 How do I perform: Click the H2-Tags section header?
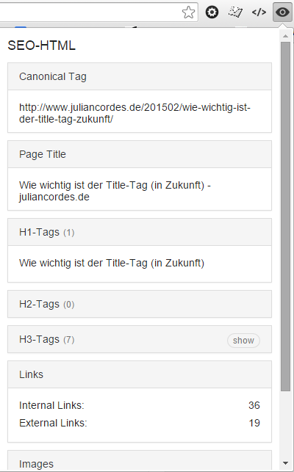tap(140, 304)
